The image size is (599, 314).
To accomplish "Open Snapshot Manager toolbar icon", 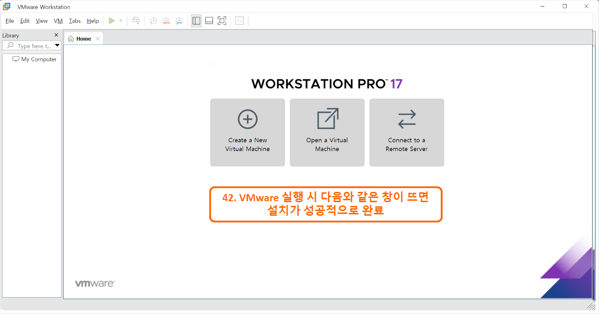I will pyautogui.click(x=179, y=21).
